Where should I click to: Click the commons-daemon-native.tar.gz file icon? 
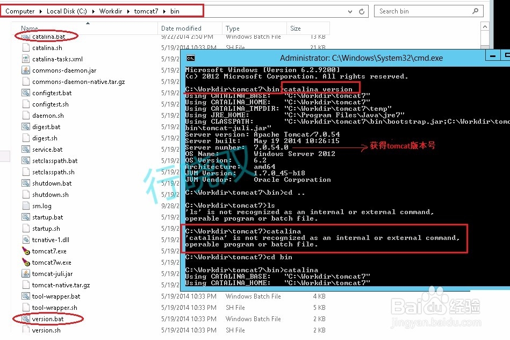[x=26, y=81]
